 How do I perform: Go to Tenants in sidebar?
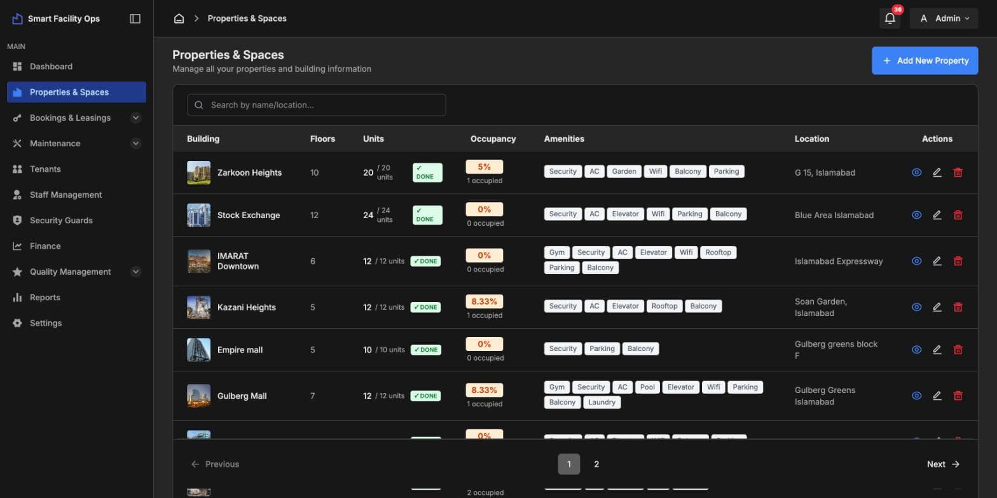click(76, 169)
